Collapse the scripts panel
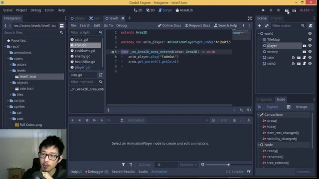 [108, 110]
